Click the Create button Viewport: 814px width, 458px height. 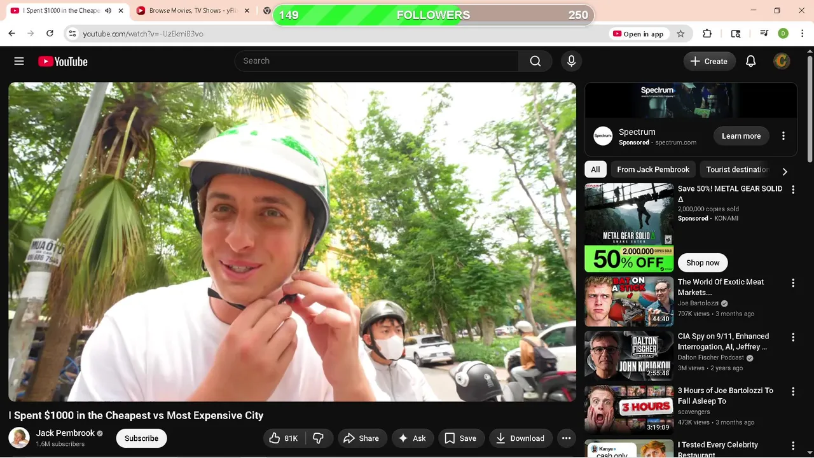coord(709,61)
